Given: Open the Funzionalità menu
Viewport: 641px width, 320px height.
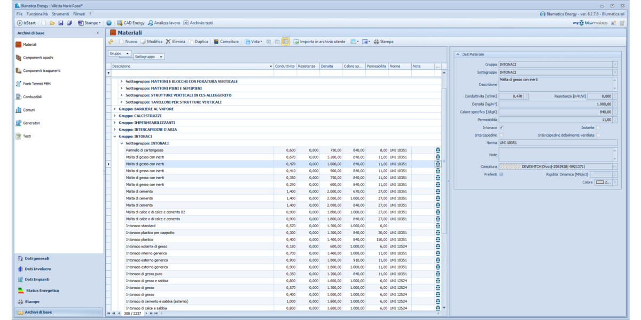Looking at the screenshot, I should pos(37,14).
